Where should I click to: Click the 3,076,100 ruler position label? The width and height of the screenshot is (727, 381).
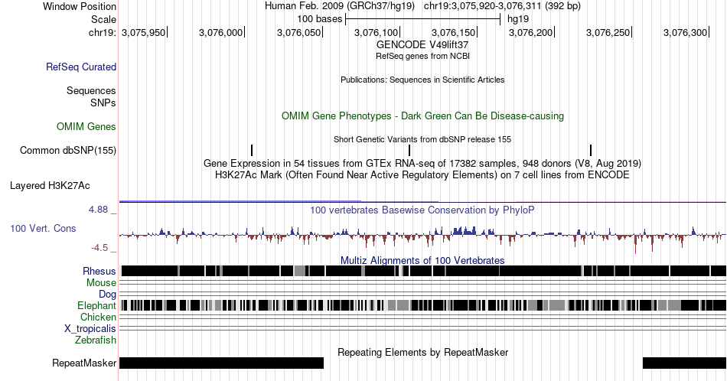(376, 32)
